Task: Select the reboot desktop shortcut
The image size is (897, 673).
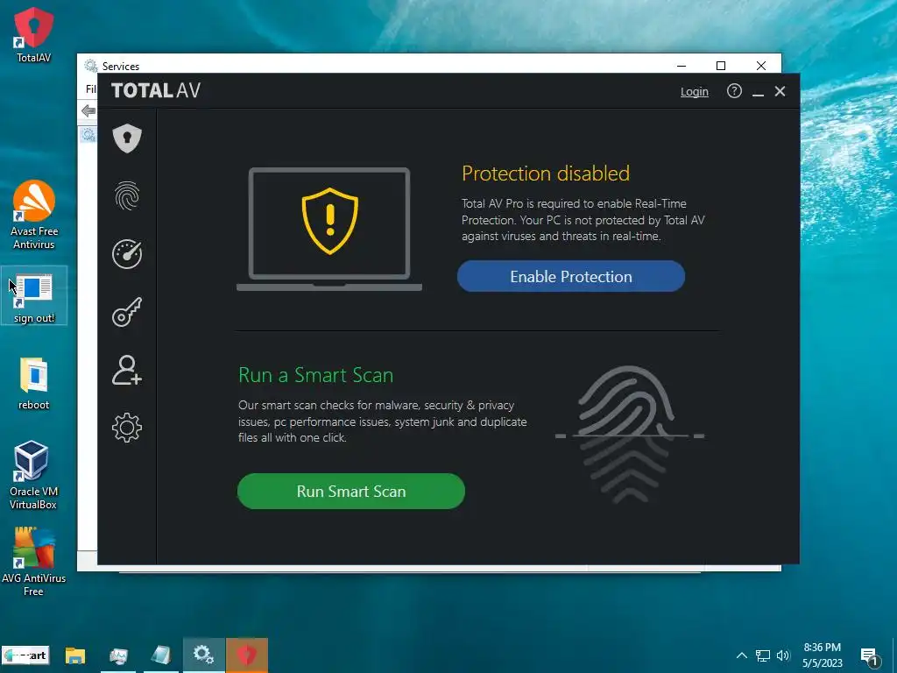Action: coord(34,384)
